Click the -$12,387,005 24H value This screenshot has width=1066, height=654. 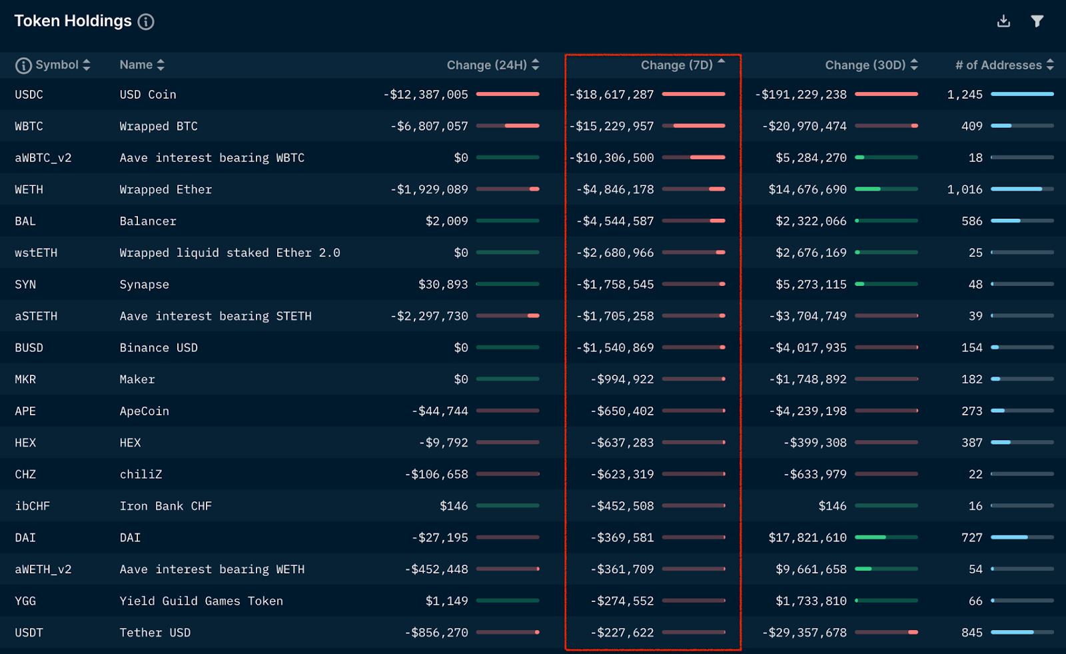coord(426,95)
